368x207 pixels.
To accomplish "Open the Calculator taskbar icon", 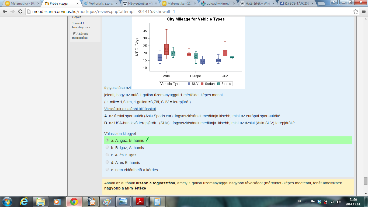I will point(157,202).
